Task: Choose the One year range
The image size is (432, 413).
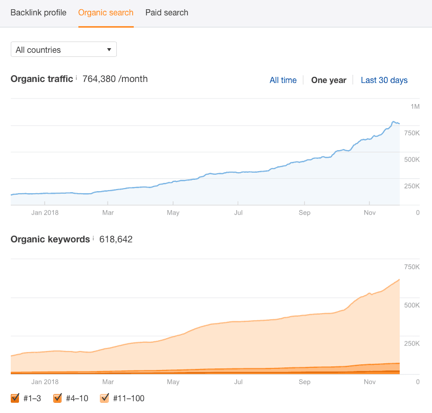Action: pos(328,80)
